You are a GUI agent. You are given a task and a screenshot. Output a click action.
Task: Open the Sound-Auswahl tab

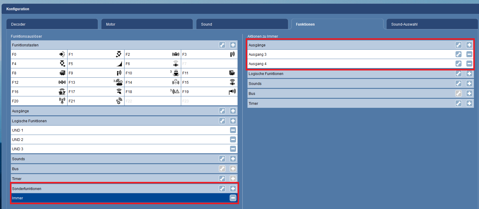point(432,24)
